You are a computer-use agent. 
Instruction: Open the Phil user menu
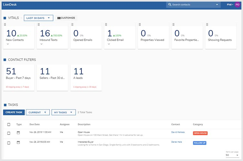click(x=230, y=5)
